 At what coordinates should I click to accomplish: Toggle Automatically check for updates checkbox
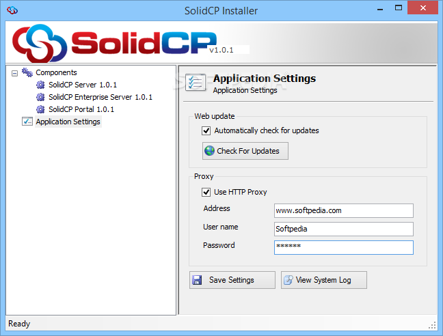(x=206, y=130)
